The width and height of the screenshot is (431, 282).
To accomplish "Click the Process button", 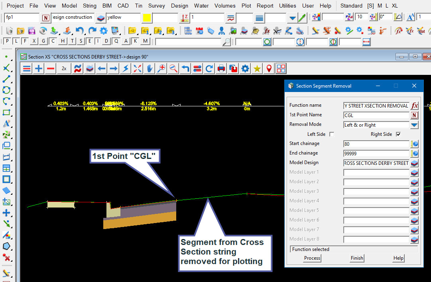I will click(x=312, y=258).
